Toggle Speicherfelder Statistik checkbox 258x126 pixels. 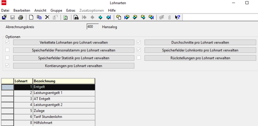point(7,58)
